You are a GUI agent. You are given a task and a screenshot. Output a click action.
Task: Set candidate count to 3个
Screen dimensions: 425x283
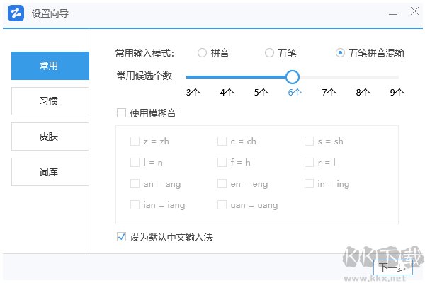click(x=193, y=92)
